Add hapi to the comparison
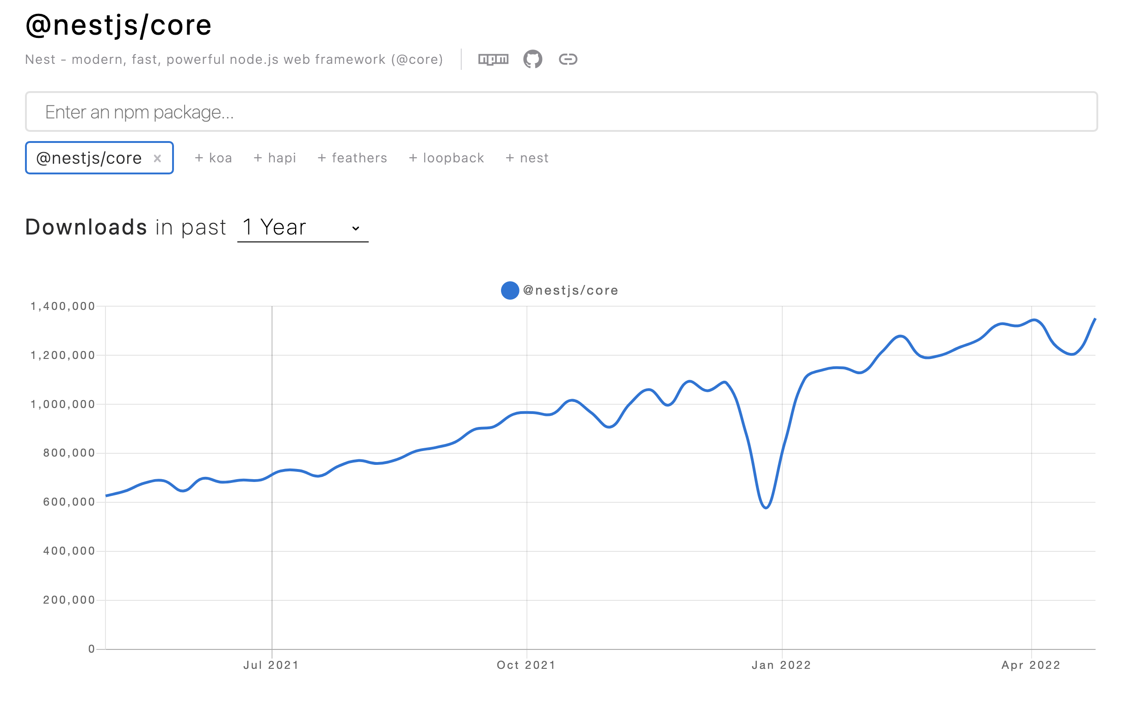The height and width of the screenshot is (704, 1126). coord(275,158)
